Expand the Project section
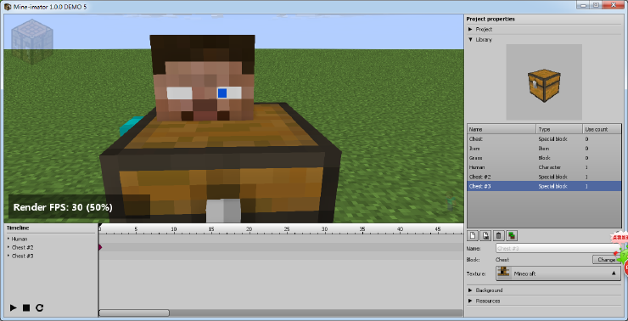Screen dimensions: 628x321 471,29
